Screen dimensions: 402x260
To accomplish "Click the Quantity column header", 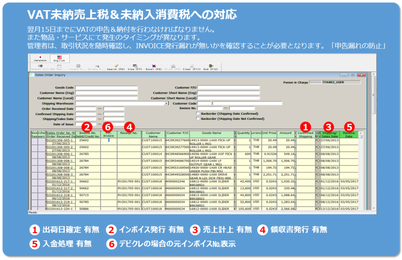I will [x=243, y=134].
